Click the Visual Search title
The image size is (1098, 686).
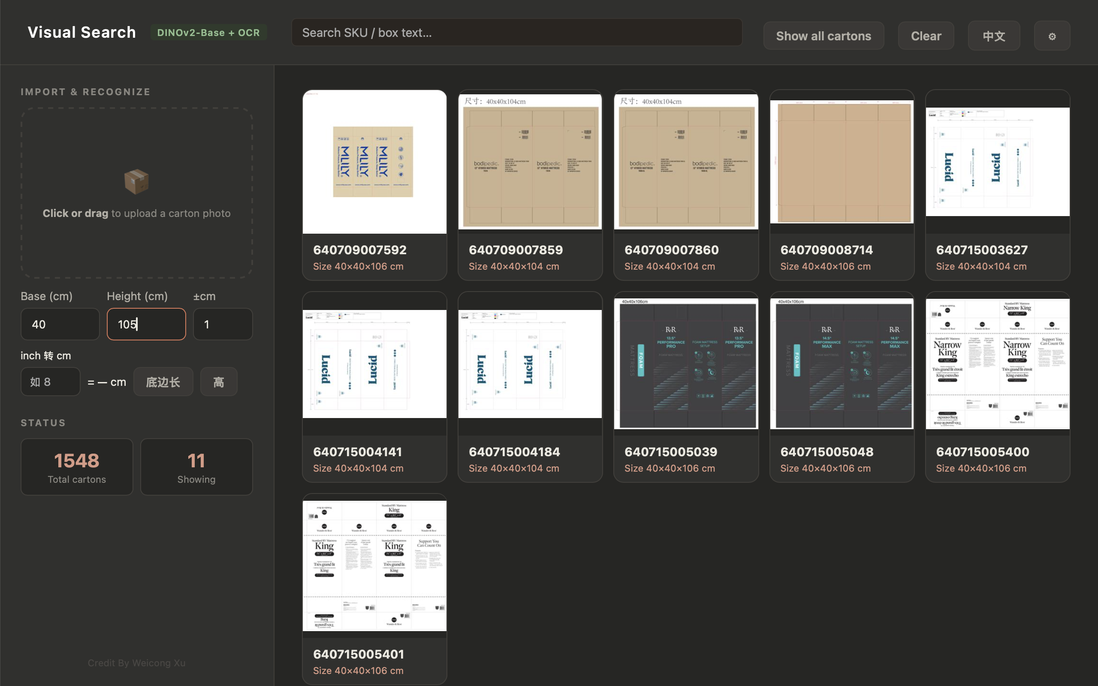click(x=81, y=32)
